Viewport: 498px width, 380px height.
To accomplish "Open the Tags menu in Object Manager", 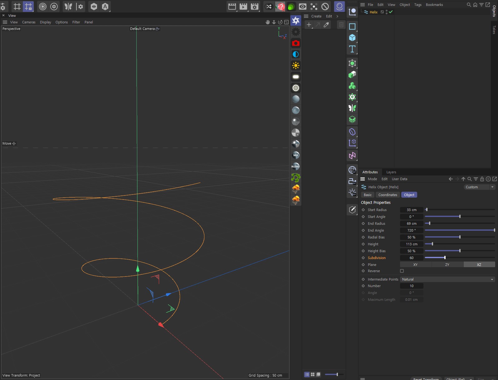I will 418,5.
